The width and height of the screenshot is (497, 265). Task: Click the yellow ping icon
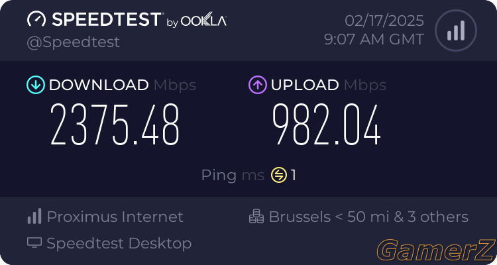[x=279, y=175]
